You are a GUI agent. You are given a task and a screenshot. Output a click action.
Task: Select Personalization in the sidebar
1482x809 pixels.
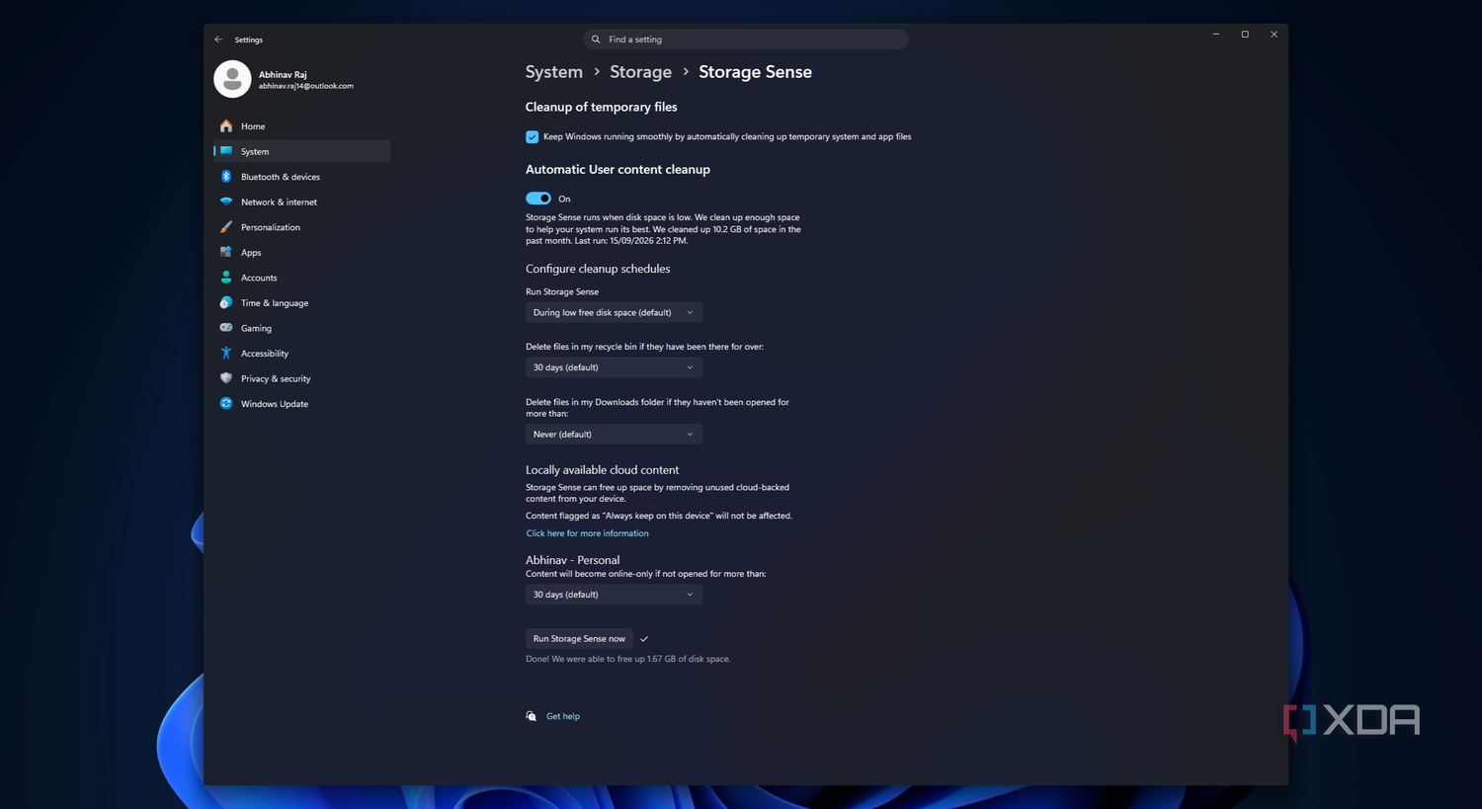(x=301, y=227)
